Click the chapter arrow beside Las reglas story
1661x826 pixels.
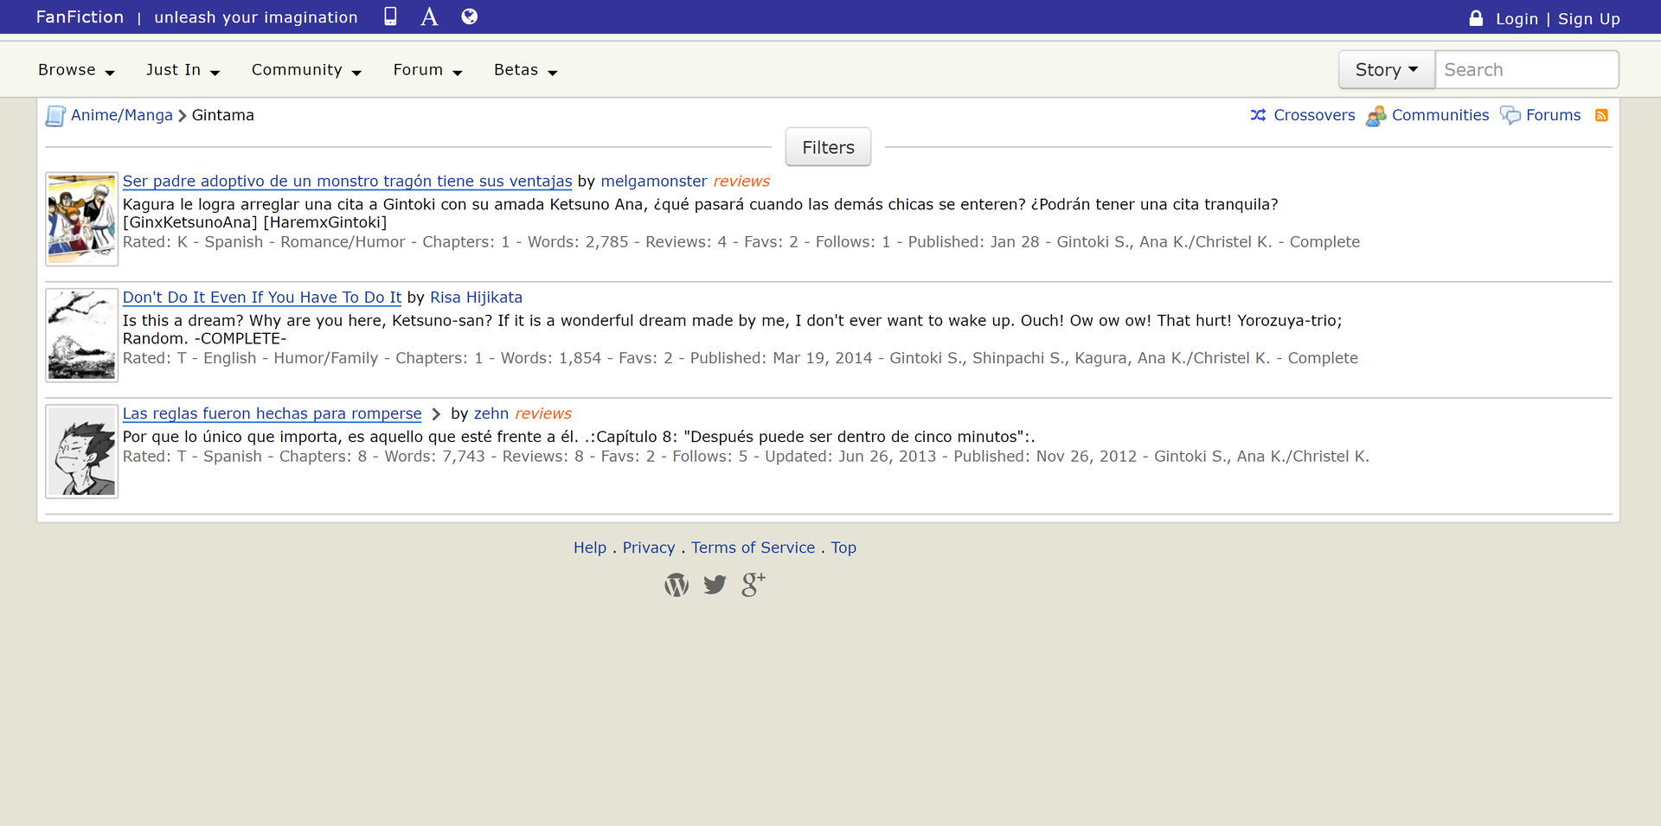[x=436, y=414]
